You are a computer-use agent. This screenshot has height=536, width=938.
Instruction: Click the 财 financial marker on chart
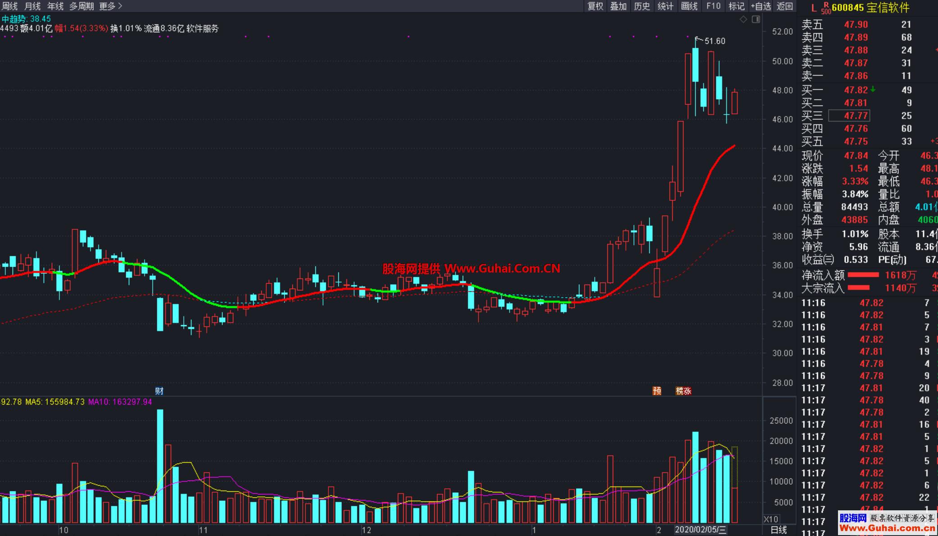(159, 391)
